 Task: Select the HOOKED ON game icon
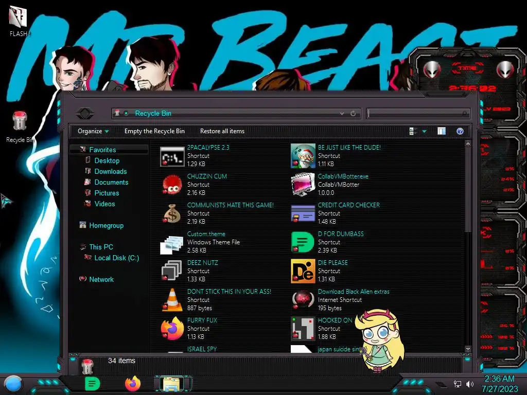pos(303,329)
